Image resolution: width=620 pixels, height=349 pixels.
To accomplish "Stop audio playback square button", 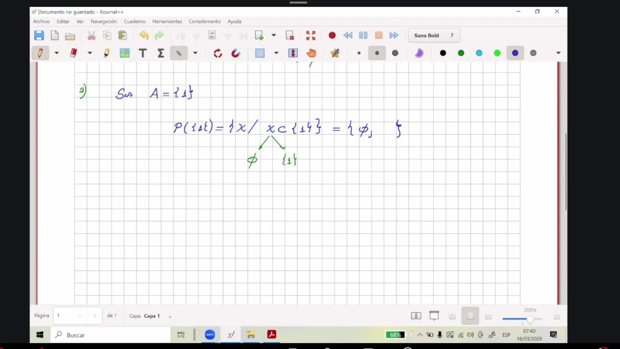I will 379,35.
